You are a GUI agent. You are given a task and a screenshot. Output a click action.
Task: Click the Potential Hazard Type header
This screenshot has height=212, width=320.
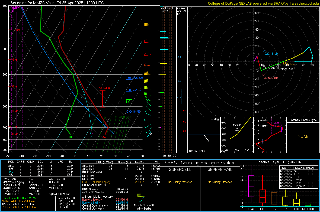pyautogui.click(x=303, y=120)
